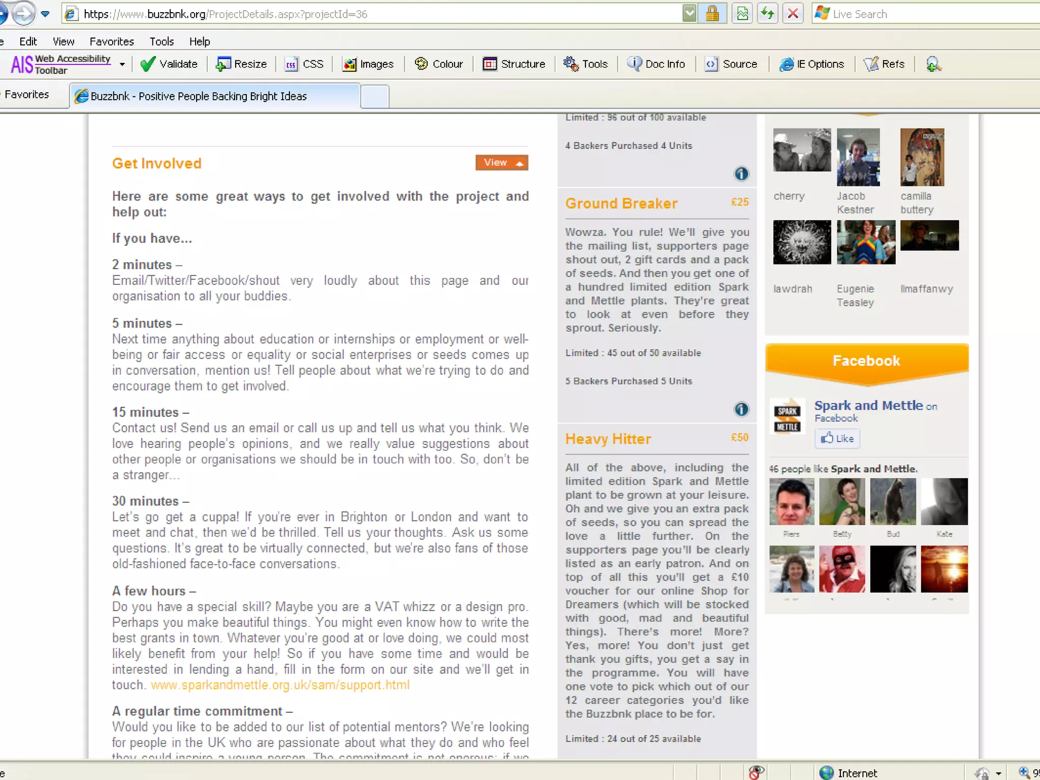Click the Live Search input field
Screen dimensions: 1040x780
tap(929, 14)
